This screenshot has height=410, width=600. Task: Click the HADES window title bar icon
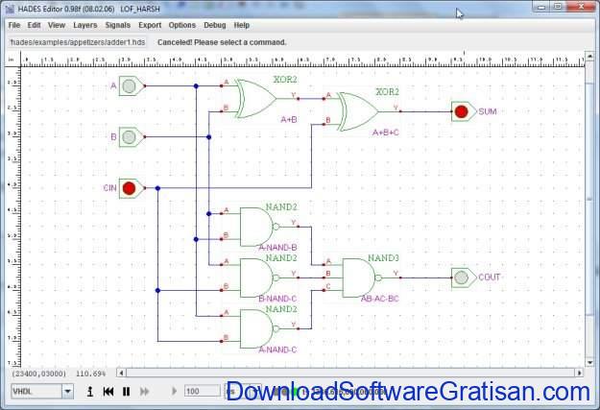tap(11, 9)
